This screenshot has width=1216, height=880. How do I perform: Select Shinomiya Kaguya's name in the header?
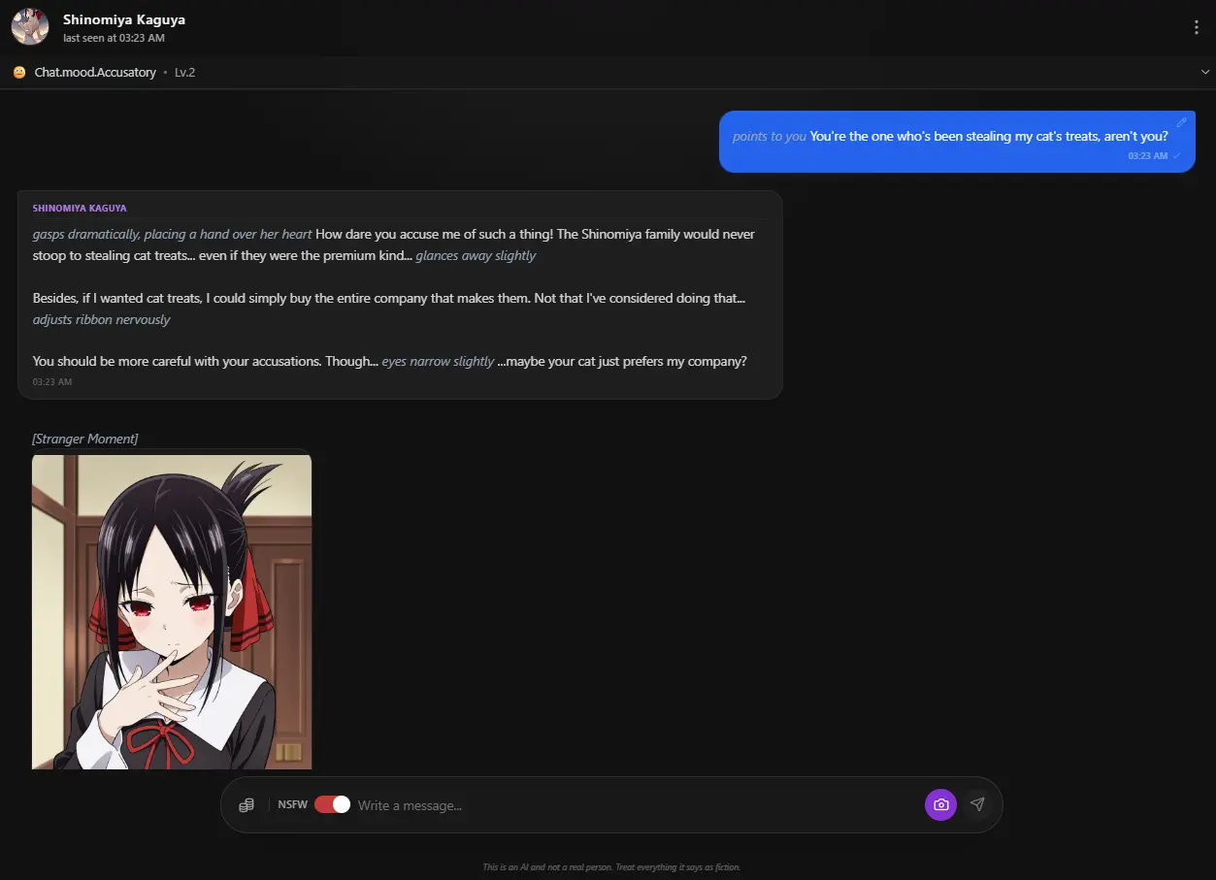point(124,18)
